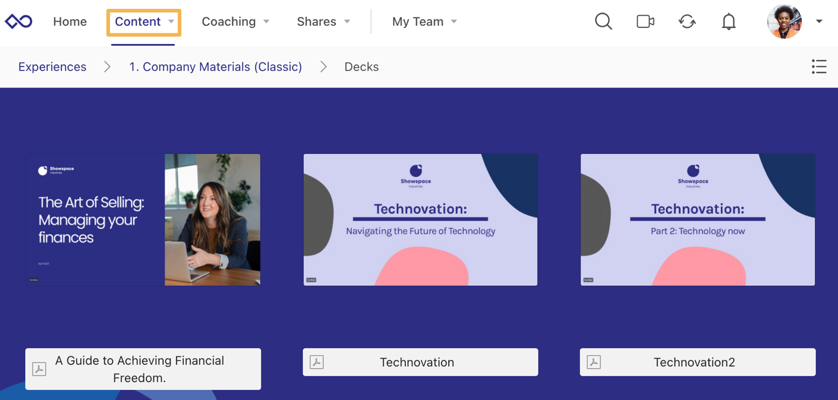838x400 pixels.
Task: Click the PDF icon beside Technovation2
Action: [594, 362]
